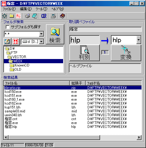Open the 編集(E) menu
The width and height of the screenshot is (146, 148).
(26, 9)
